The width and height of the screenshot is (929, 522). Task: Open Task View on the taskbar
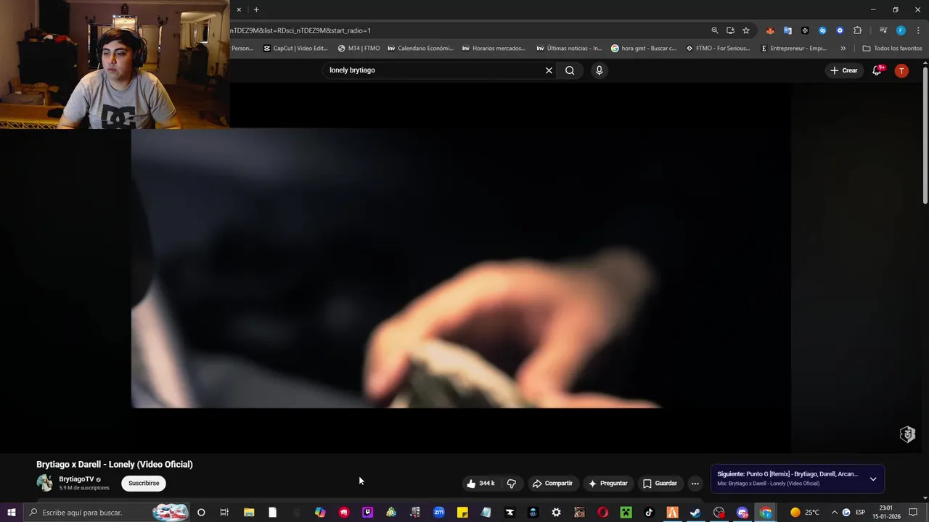224,513
